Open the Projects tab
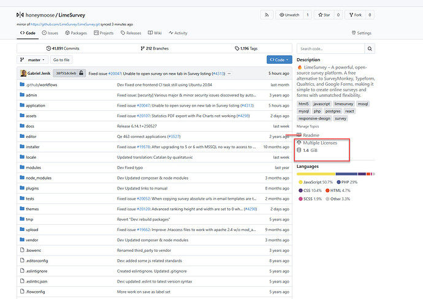 click(104, 33)
